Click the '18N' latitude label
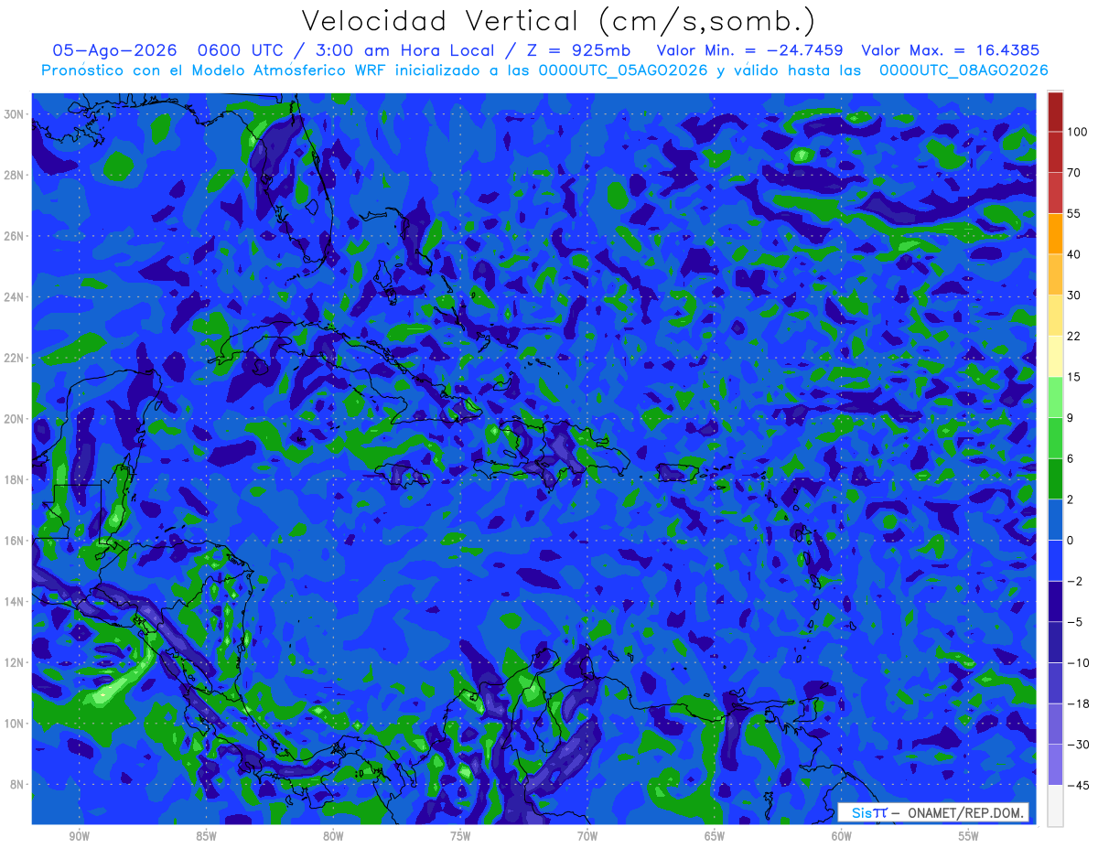The height and width of the screenshot is (848, 1098). pos(15,479)
